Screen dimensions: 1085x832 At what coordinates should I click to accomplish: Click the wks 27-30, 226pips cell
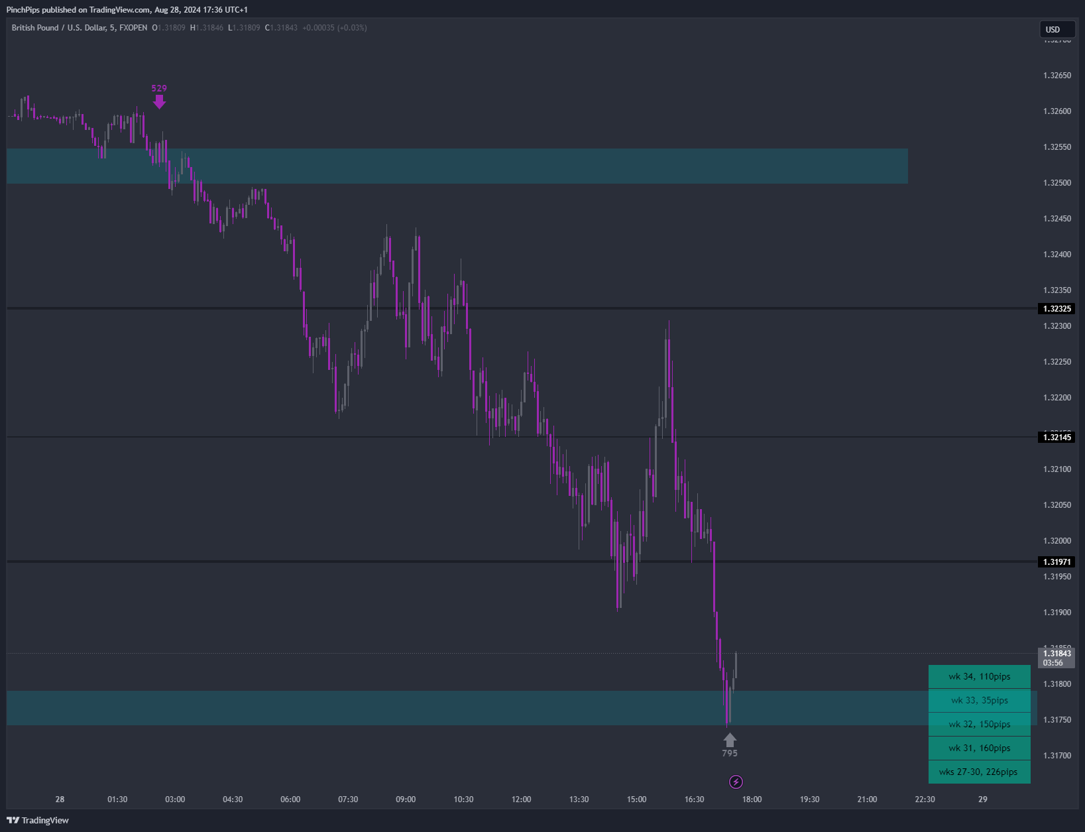coord(980,772)
